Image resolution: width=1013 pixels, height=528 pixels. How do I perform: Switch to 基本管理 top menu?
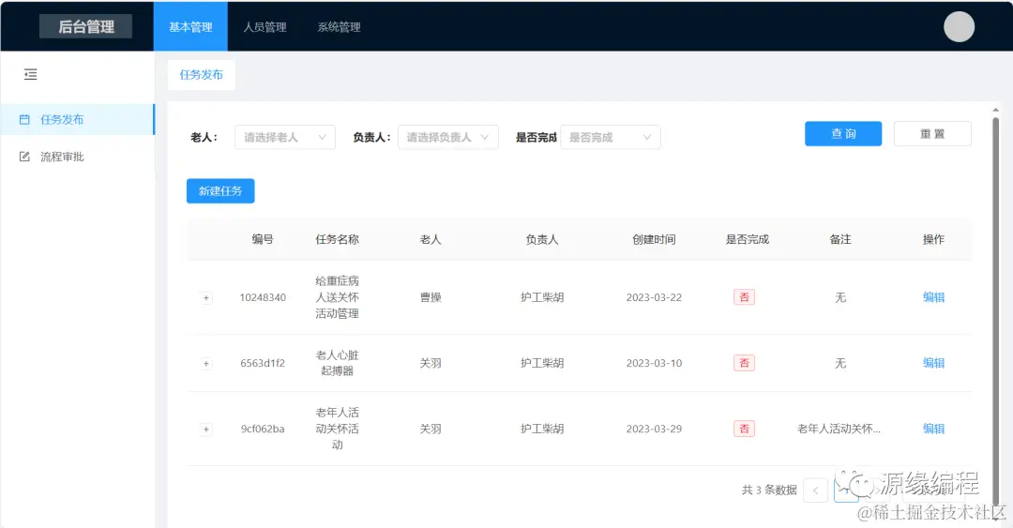pyautogui.click(x=190, y=26)
